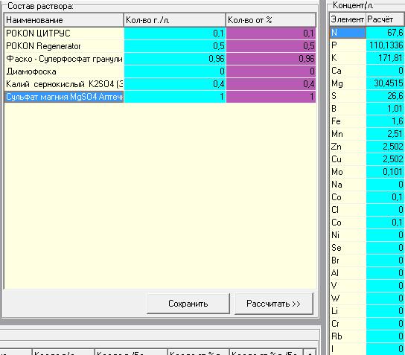
Task: Select the Mo element cell
Action: click(x=348, y=172)
